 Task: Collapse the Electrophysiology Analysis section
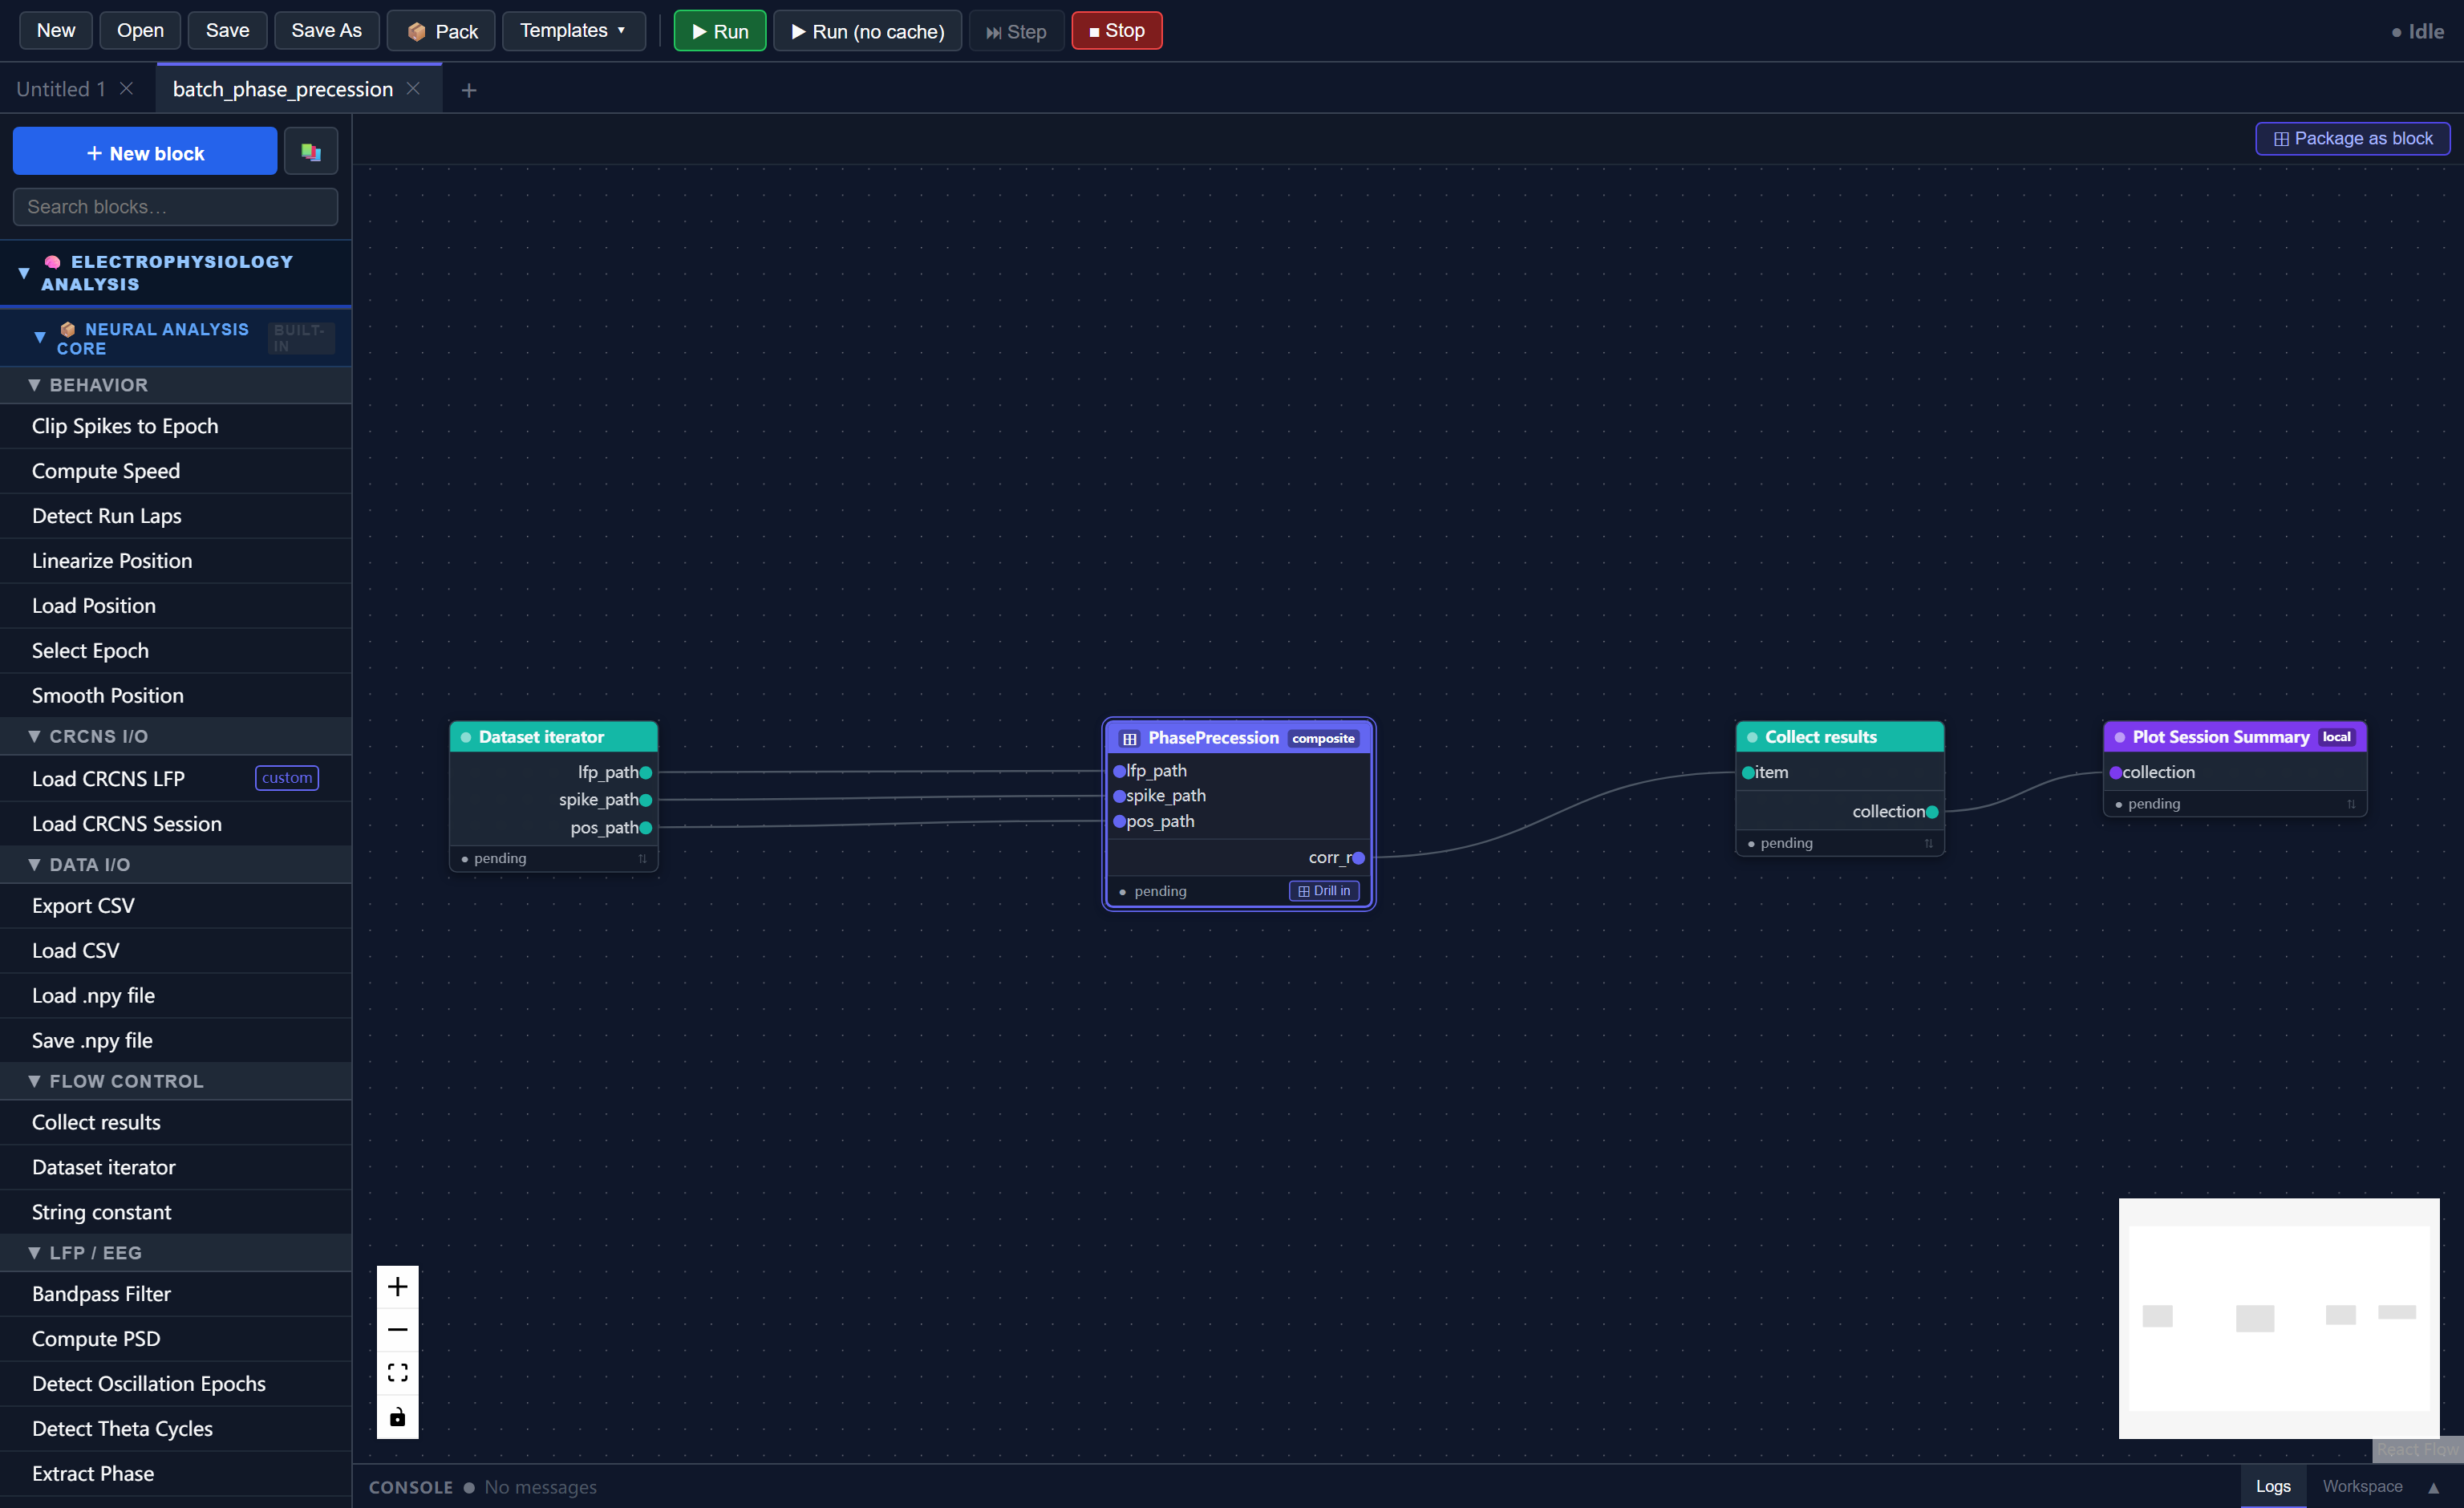pyautogui.click(x=24, y=272)
